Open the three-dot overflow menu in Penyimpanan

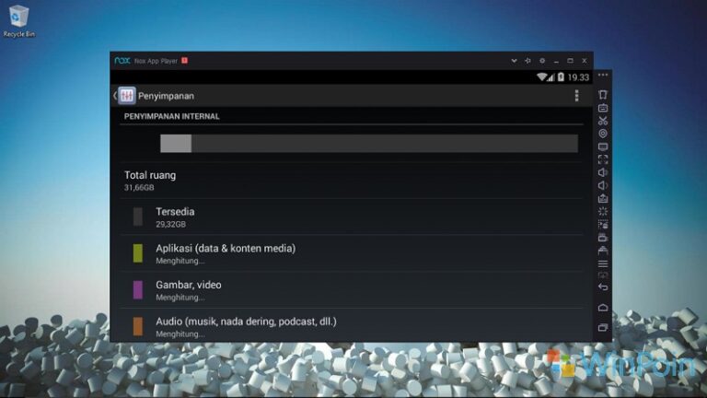click(x=577, y=96)
